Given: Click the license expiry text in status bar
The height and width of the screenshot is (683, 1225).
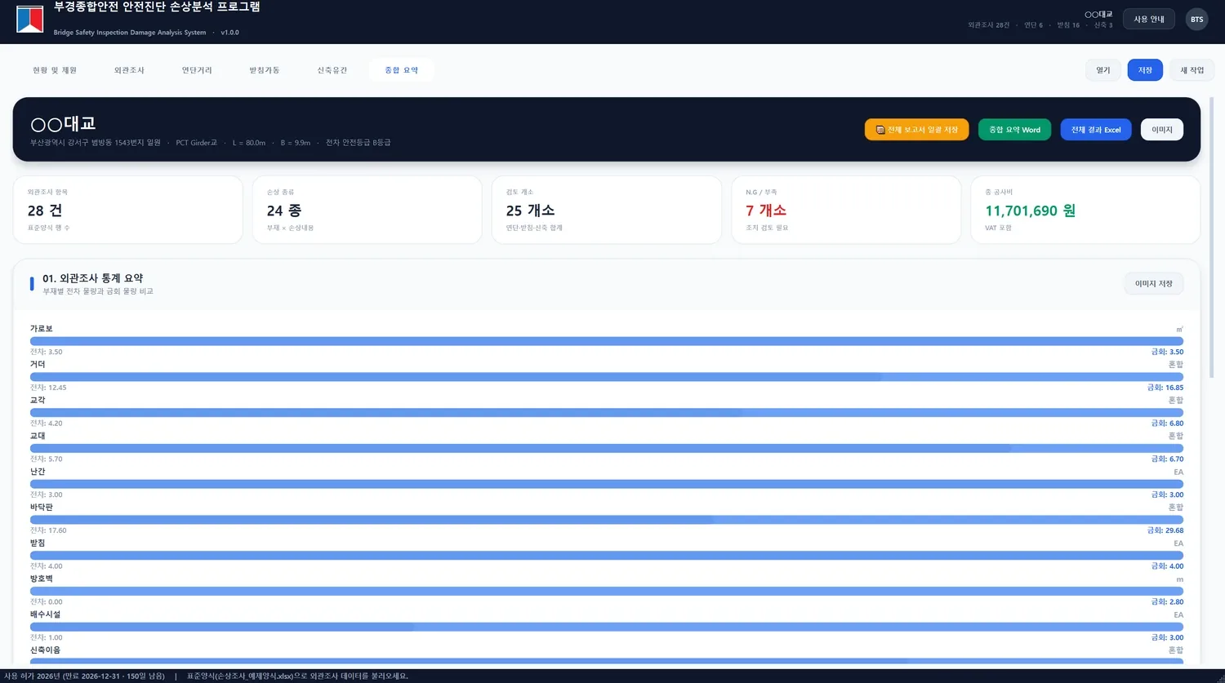Looking at the screenshot, I should click(x=84, y=676).
